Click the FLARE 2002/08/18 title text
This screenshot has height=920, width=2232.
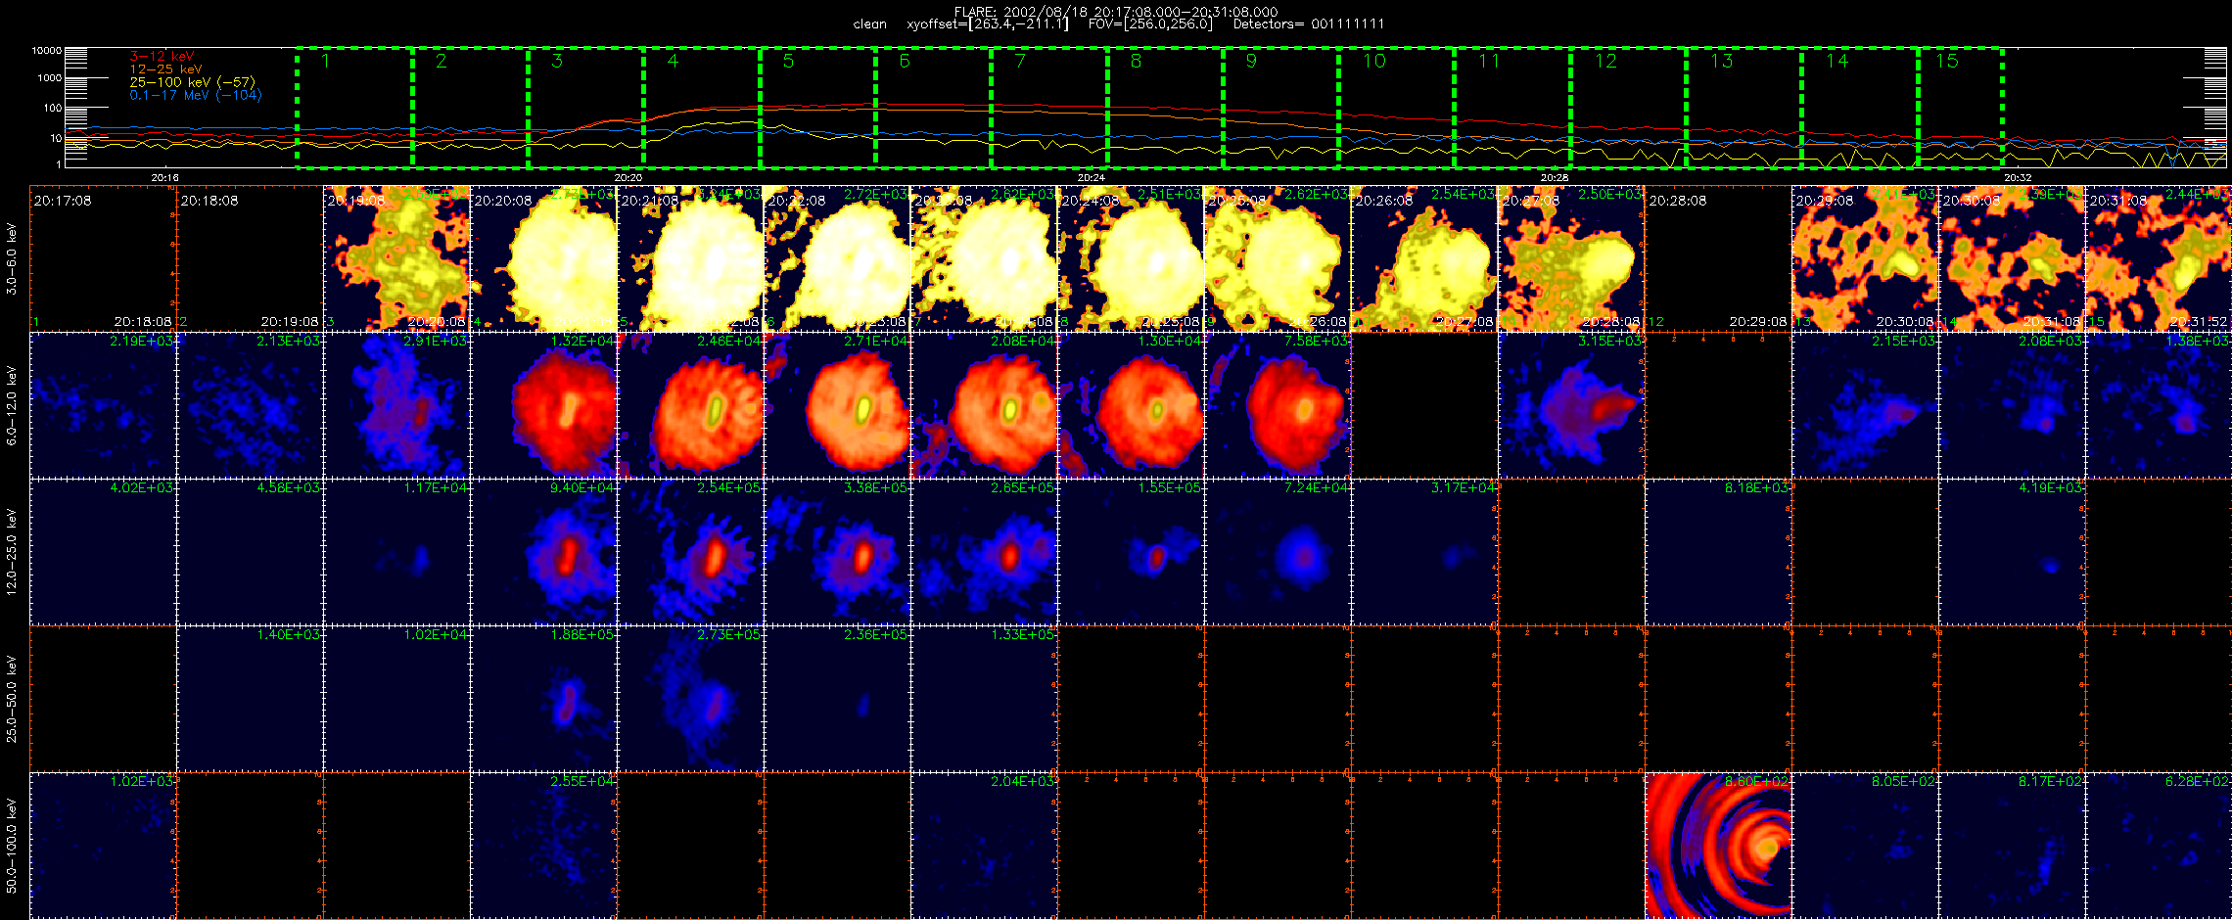point(1116,12)
